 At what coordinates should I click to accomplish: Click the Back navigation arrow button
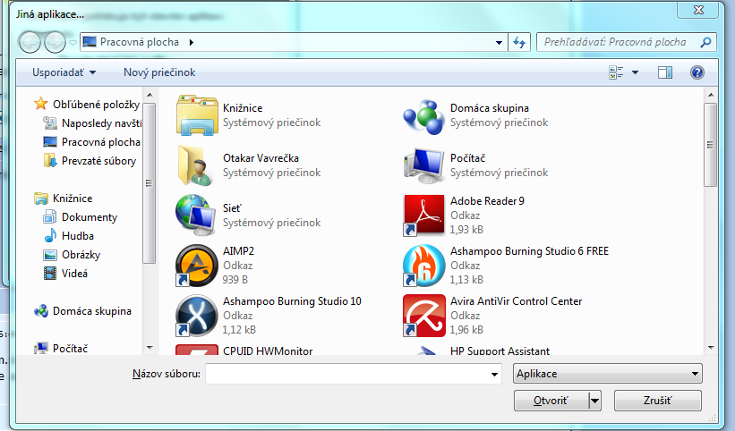click(x=29, y=43)
